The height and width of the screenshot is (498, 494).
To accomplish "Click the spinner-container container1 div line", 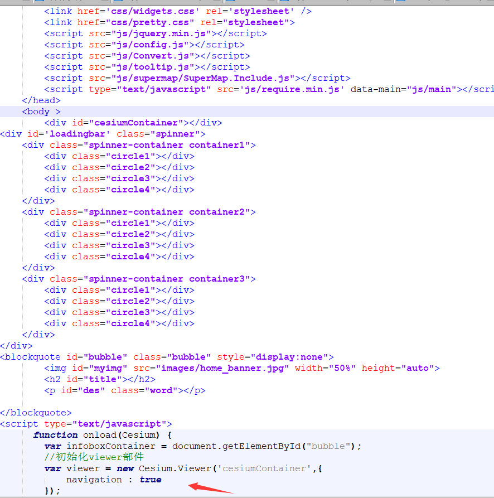I will pos(139,145).
